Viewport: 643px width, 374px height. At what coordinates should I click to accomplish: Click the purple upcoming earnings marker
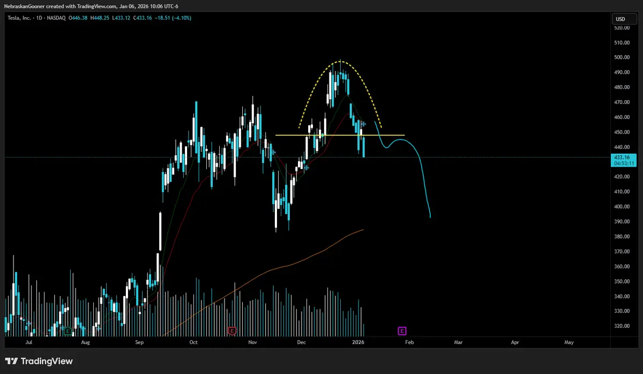click(402, 331)
